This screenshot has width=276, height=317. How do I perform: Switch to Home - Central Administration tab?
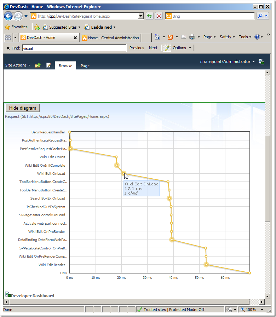click(110, 38)
